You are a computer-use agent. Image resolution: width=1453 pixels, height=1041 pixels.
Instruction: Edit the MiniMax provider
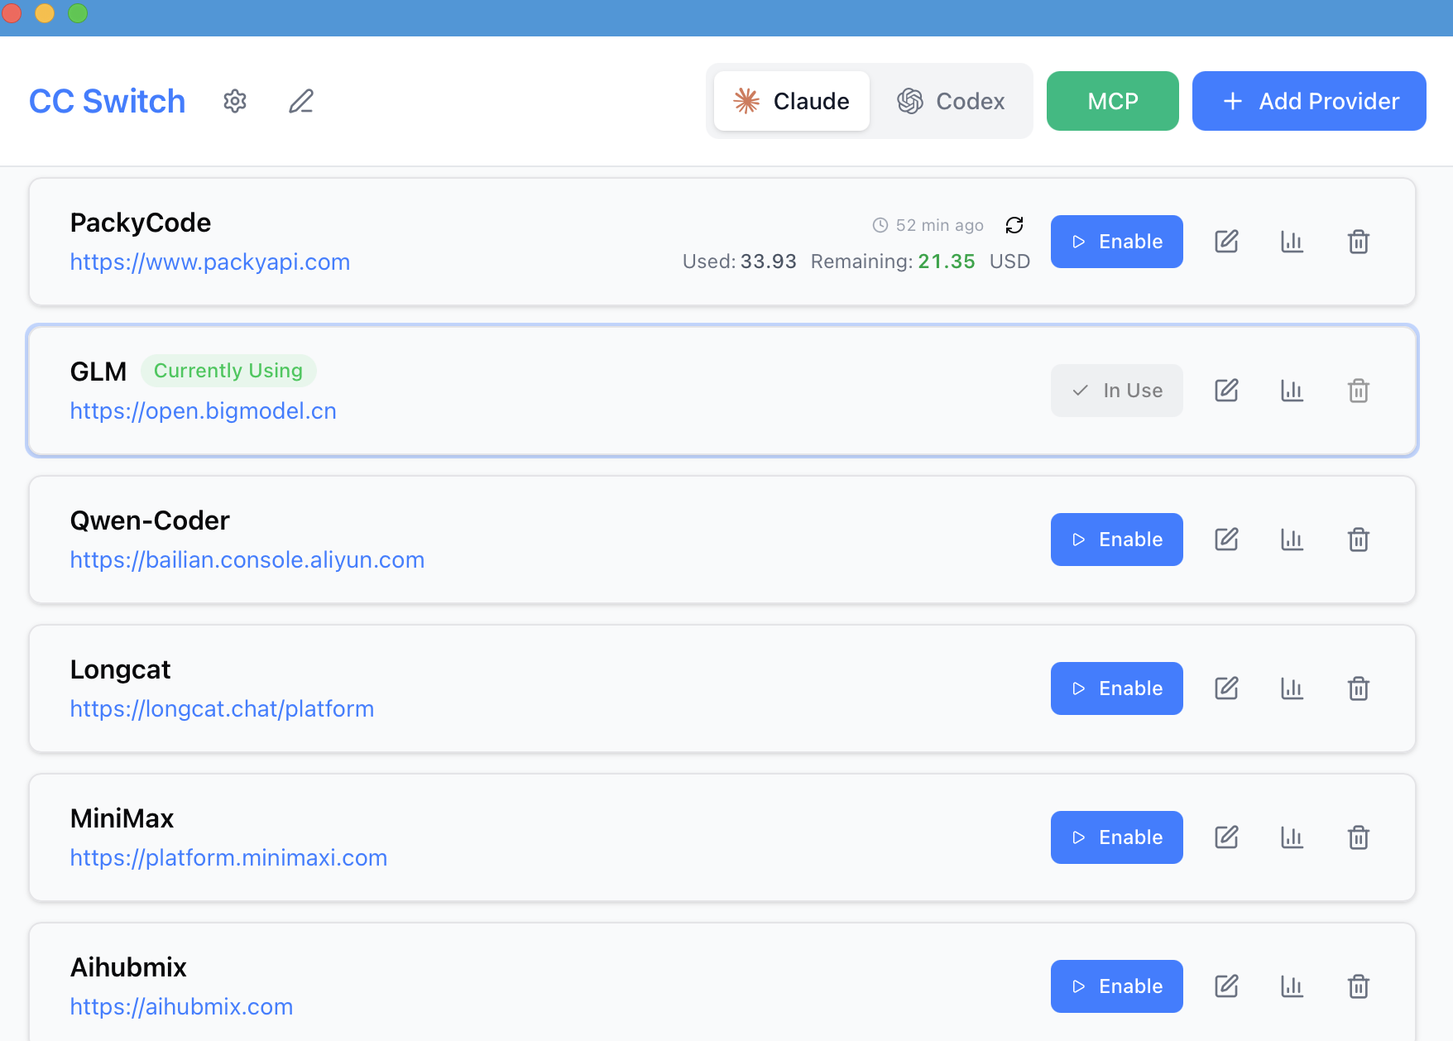click(x=1226, y=837)
